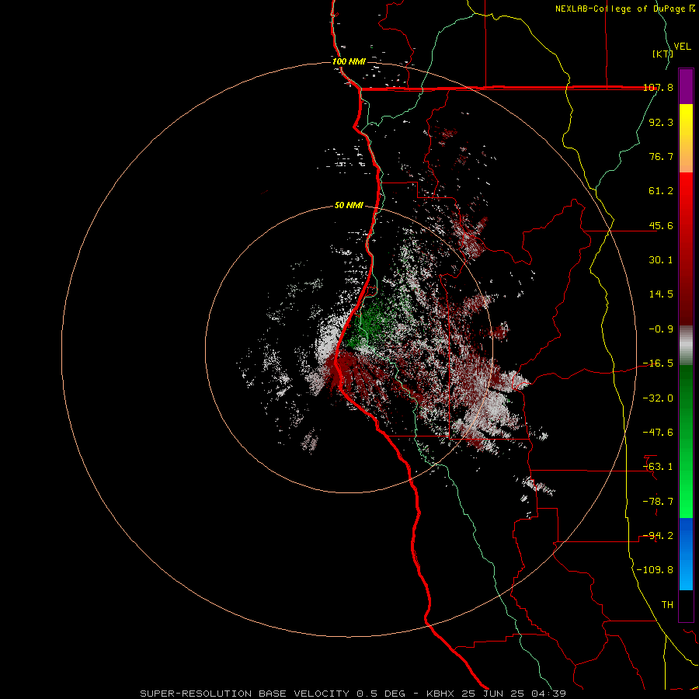The width and height of the screenshot is (699, 699).
Task: Select the 61.2 legend value
Action: click(x=661, y=191)
